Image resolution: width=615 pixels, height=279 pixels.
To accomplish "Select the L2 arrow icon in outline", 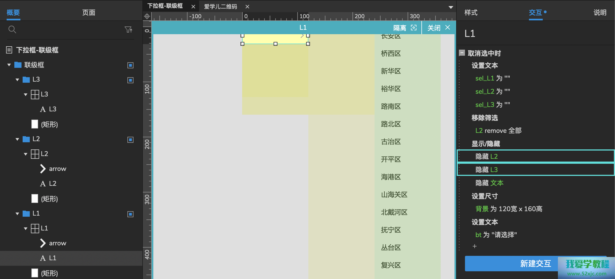I will click(43, 169).
